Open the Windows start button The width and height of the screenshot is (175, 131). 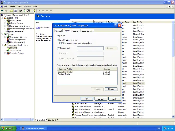coord(8,128)
